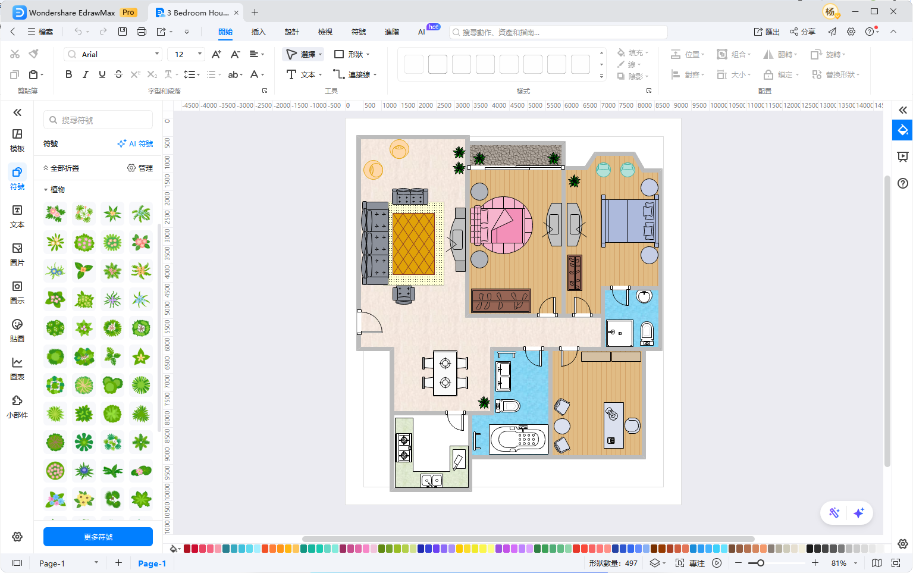The image size is (913, 573).
Task: Toggle bold formatting
Action: pyautogui.click(x=69, y=74)
